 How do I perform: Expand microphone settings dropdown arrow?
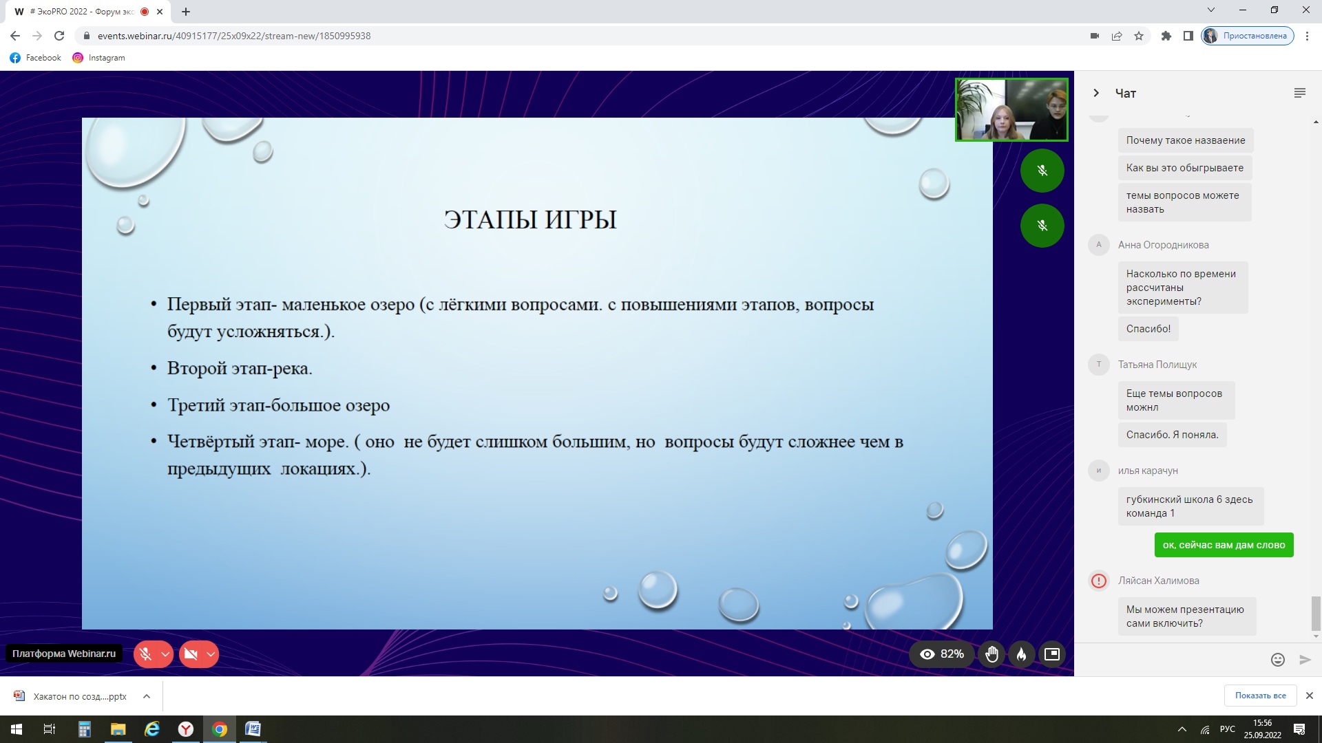point(165,654)
